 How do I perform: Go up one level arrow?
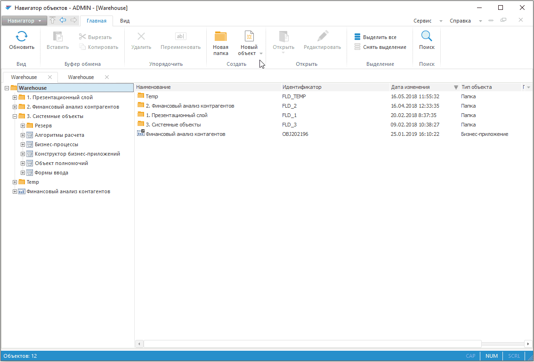click(52, 20)
